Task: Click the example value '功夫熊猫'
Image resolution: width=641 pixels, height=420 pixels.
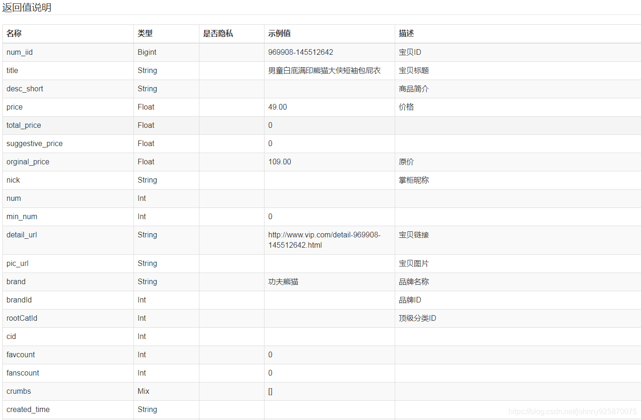Action: pos(283,281)
